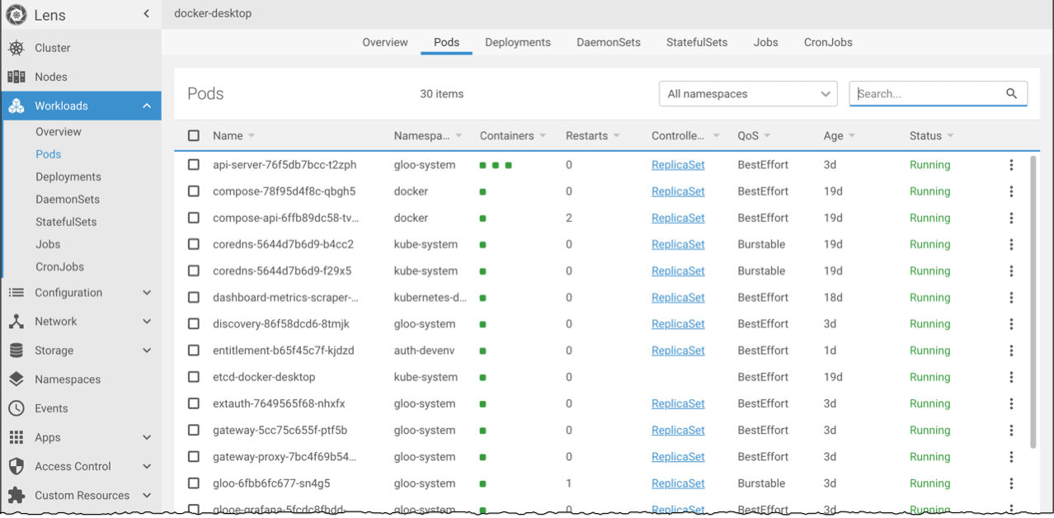Tick checkbox for coredns-5644d7b6d9-f29x5
The width and height of the screenshot is (1054, 518).
click(x=194, y=271)
